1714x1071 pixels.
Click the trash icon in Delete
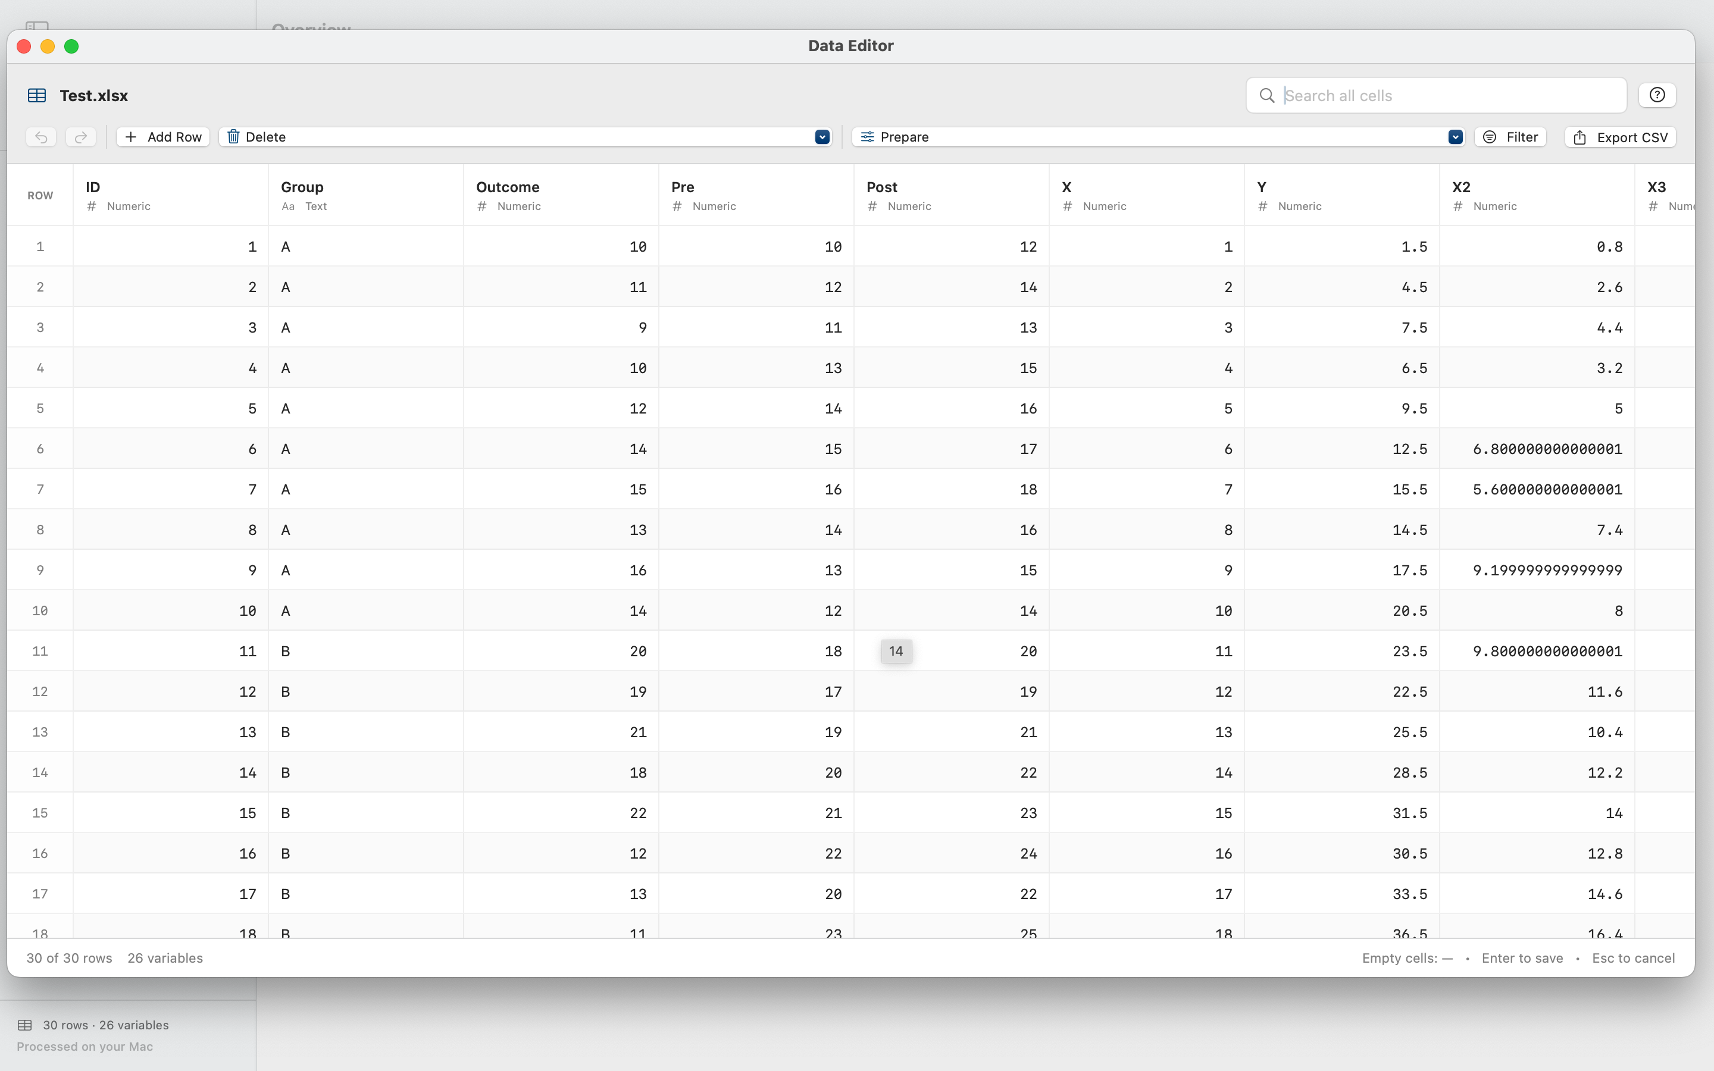click(x=234, y=137)
